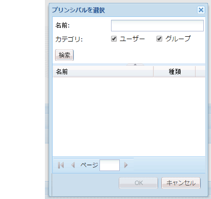The image size is (211, 199).
Task: Click the 名前 text input field
Action: coord(157,26)
